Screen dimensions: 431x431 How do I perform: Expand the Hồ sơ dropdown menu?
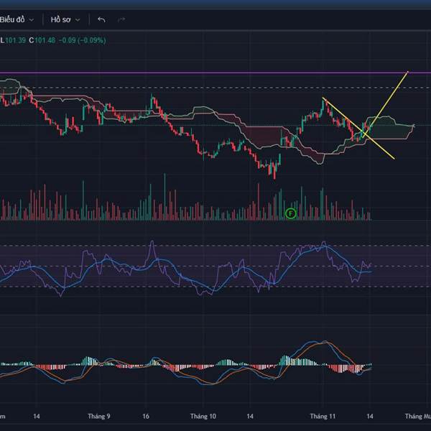65,19
